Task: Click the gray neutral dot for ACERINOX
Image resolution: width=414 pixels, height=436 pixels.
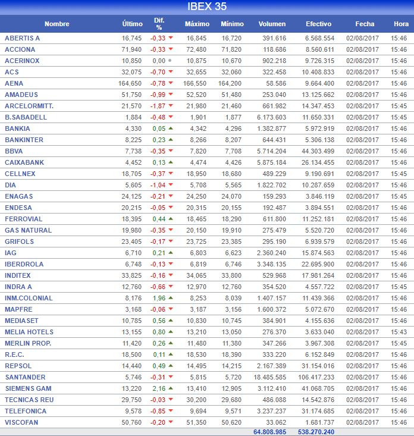Action: 170,60
